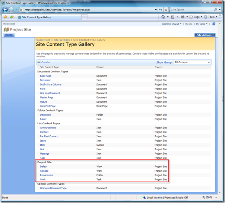Screen dimensions: 225x203
Task: Click Create content type link
Action: pyautogui.click(x=44, y=62)
